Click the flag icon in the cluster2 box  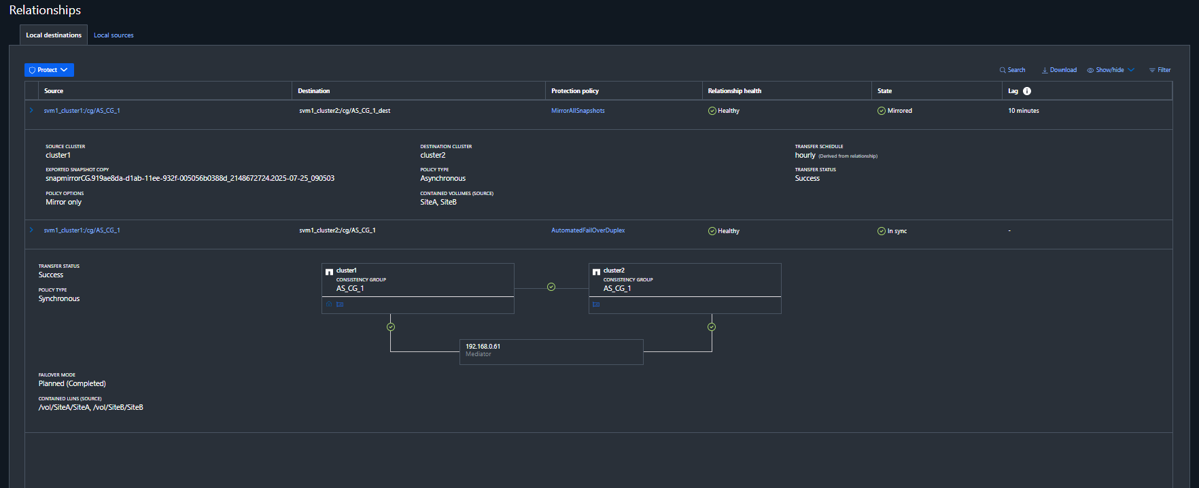coord(596,304)
